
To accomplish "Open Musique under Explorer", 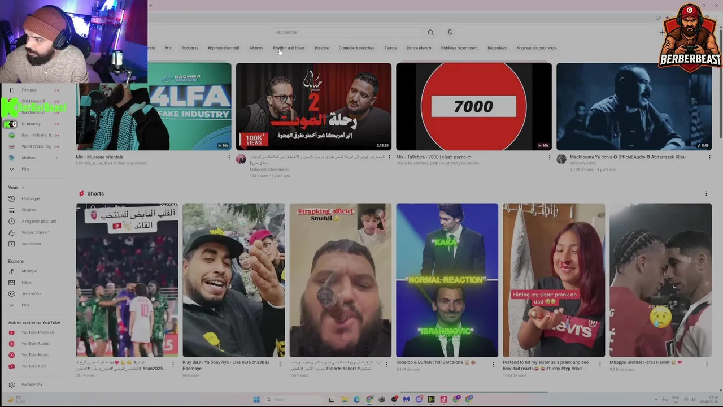I will 29,271.
